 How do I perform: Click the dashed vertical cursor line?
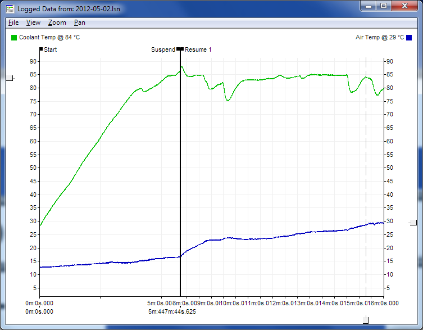(366, 177)
